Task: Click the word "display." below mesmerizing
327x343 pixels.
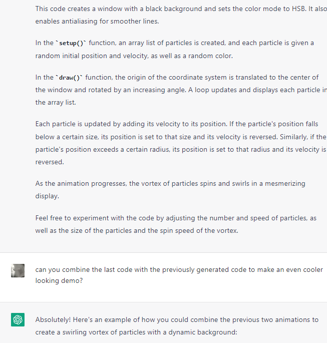Action: (x=47, y=196)
